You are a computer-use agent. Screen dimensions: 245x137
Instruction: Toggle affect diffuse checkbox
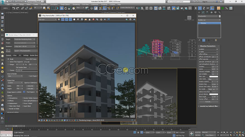point(217,54)
